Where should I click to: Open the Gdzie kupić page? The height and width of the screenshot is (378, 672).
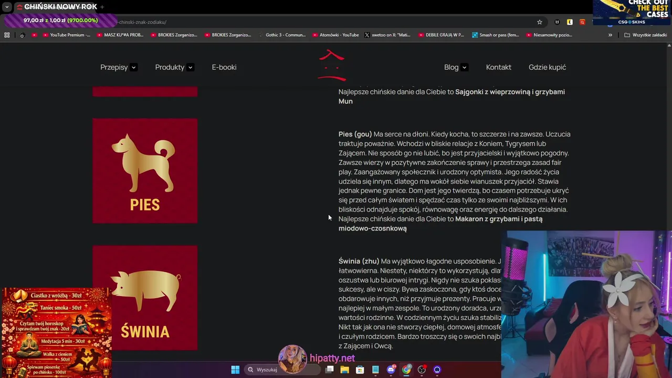(547, 67)
